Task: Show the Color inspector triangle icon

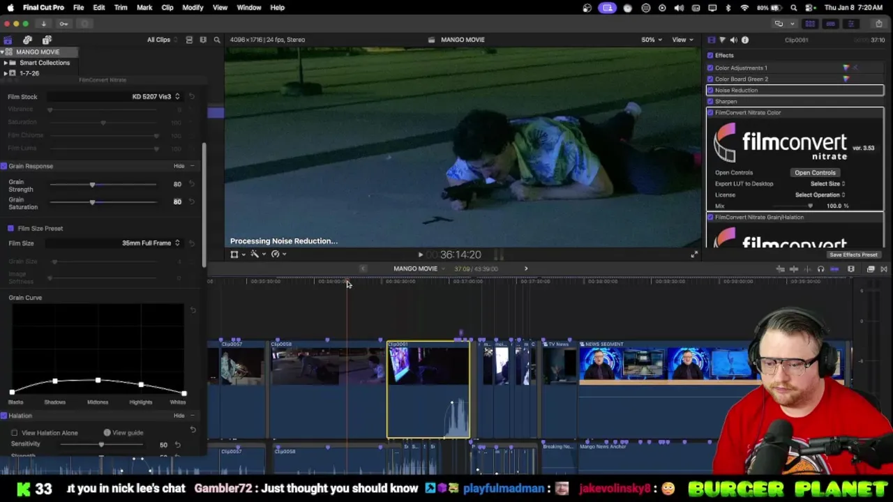Action: point(722,40)
